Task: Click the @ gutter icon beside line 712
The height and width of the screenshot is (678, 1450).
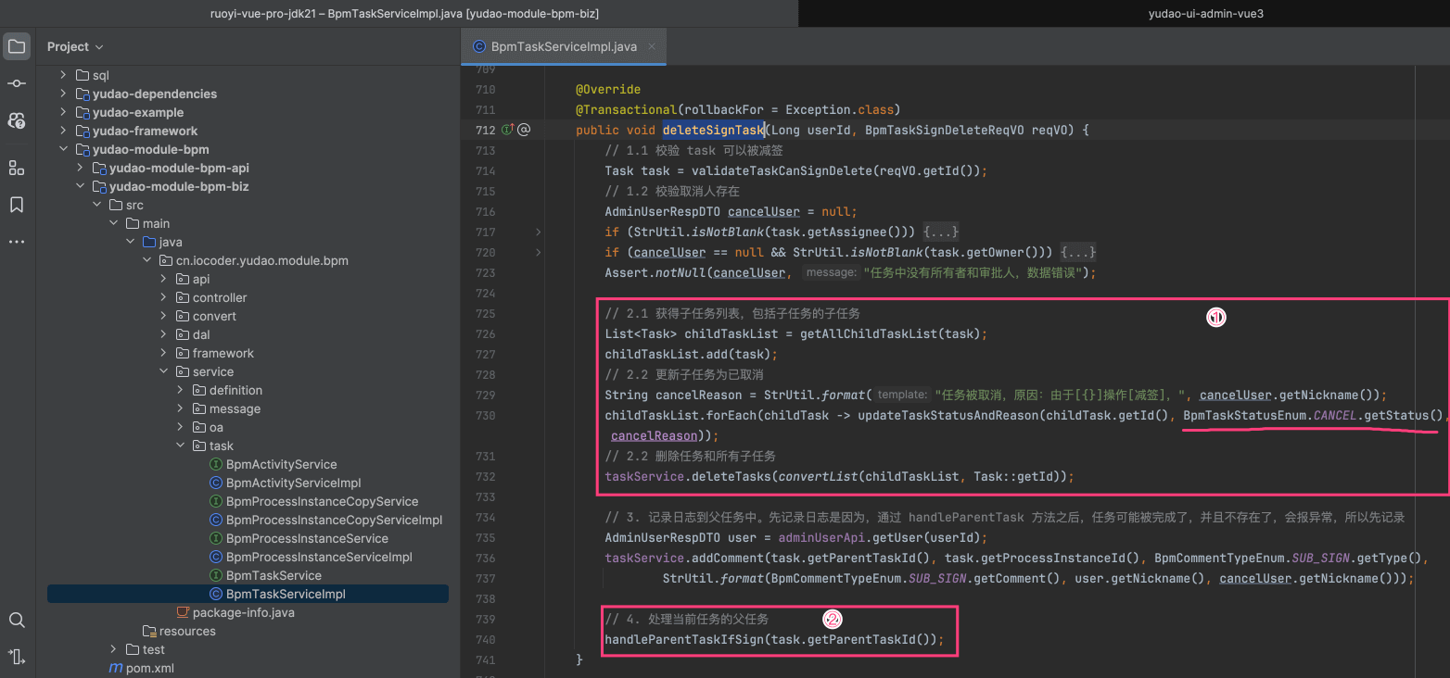Action: point(524,130)
